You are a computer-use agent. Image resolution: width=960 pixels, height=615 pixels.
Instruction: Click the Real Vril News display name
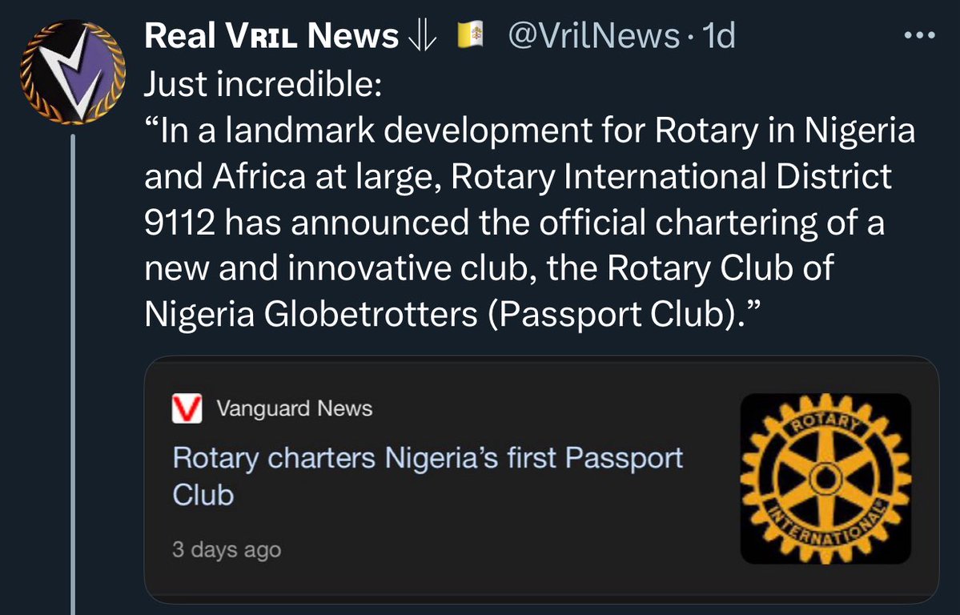[271, 36]
